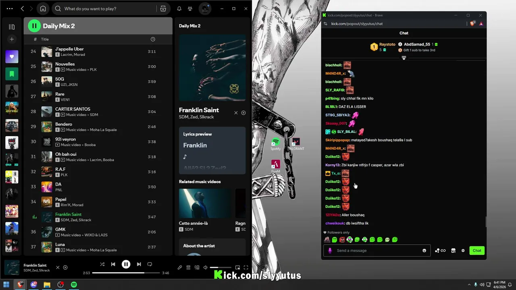Hide Franklin Saint track in player bar
The height and width of the screenshot is (290, 516).
click(x=58, y=267)
